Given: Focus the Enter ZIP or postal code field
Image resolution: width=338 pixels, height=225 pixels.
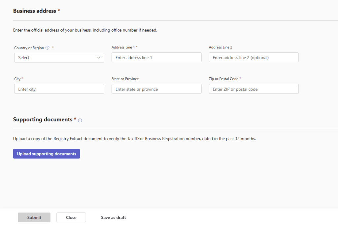Looking at the screenshot, I should tap(253, 89).
